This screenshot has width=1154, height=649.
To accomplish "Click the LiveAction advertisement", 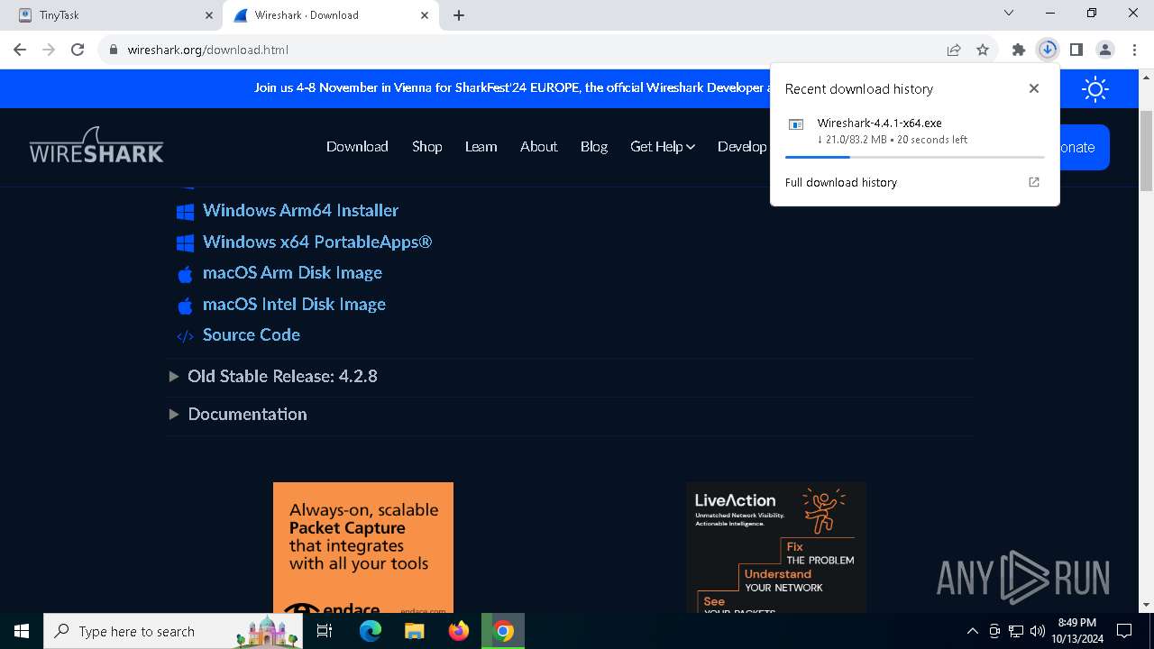I will pos(776,548).
